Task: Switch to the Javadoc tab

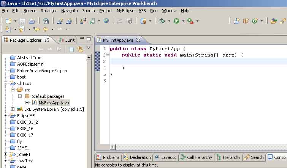Action: coord(166,157)
